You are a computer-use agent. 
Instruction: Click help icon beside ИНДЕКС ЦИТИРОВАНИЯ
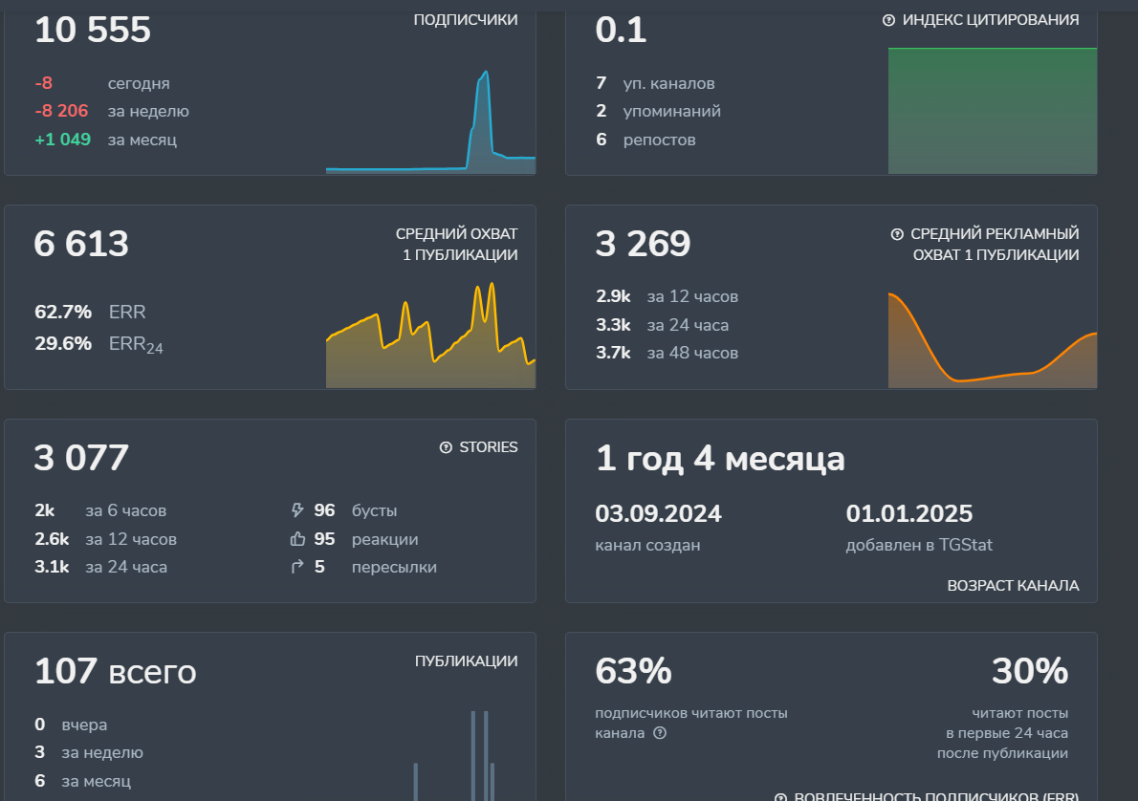[888, 20]
